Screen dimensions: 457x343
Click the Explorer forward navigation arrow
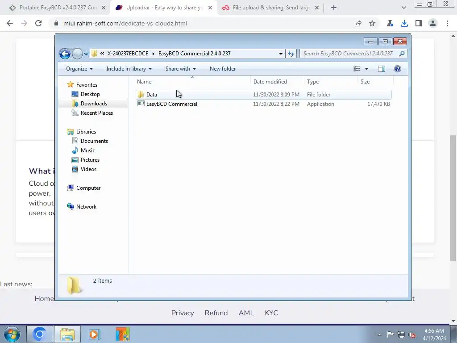tap(77, 54)
